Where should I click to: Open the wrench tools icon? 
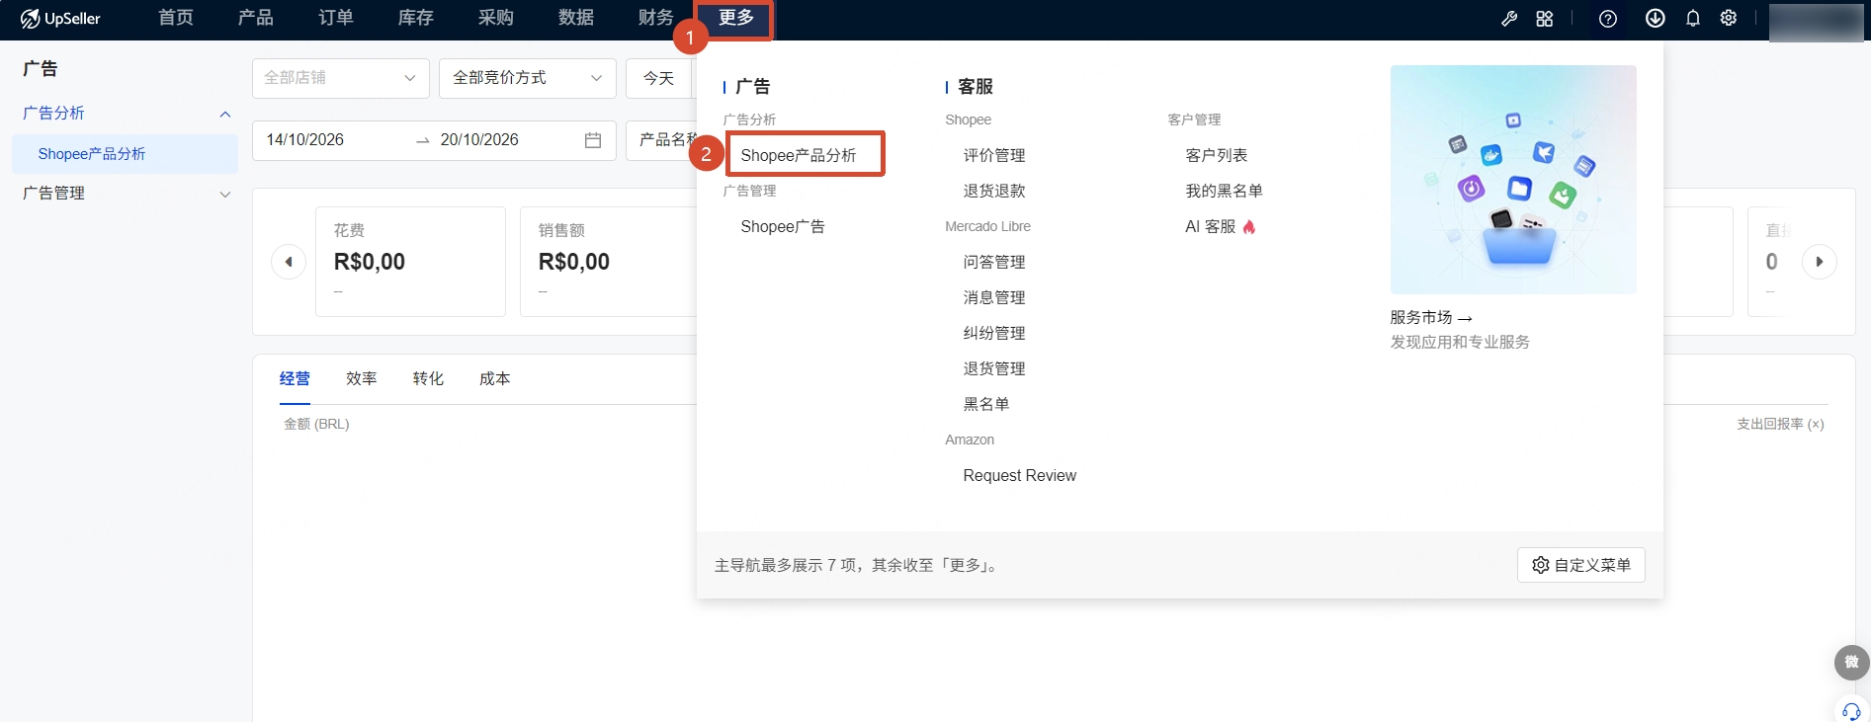click(1509, 19)
